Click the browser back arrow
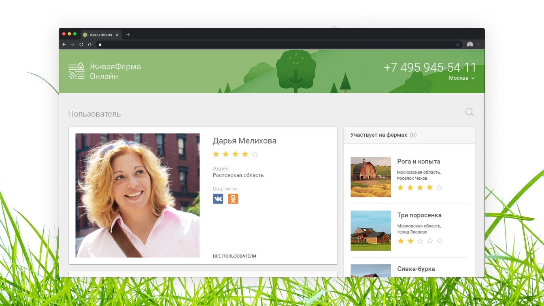 pyautogui.click(x=64, y=45)
